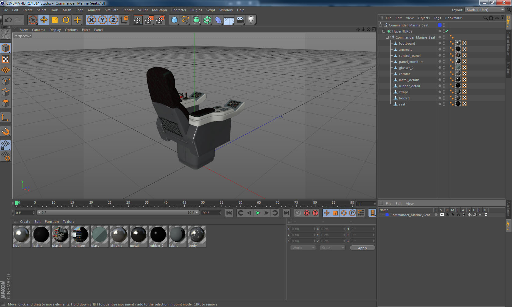The image size is (512, 307).
Task: Open Edit Render Settings icon
Action: coord(160,20)
